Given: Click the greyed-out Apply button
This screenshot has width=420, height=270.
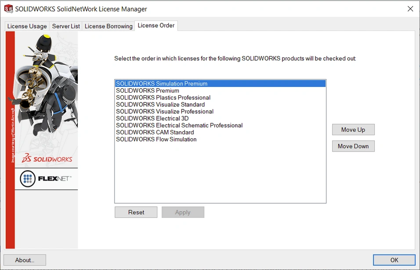Looking at the screenshot, I should click(x=183, y=212).
